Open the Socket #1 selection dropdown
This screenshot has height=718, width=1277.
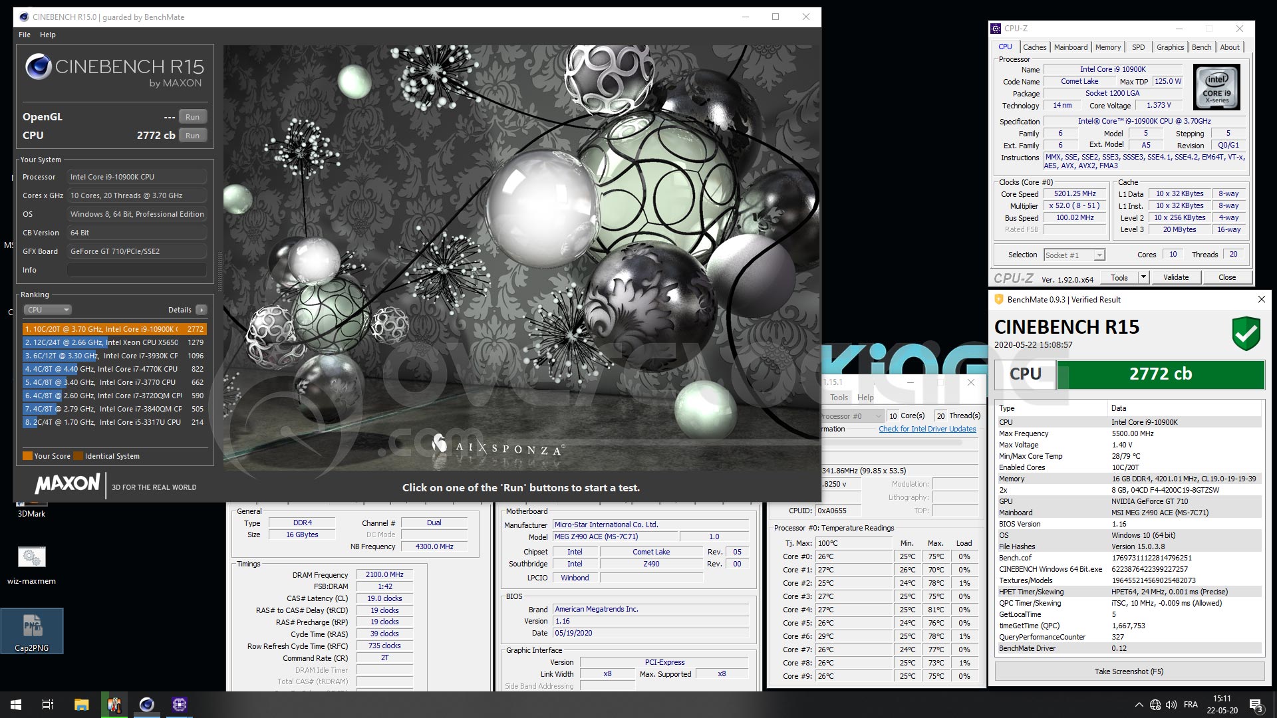click(1074, 255)
